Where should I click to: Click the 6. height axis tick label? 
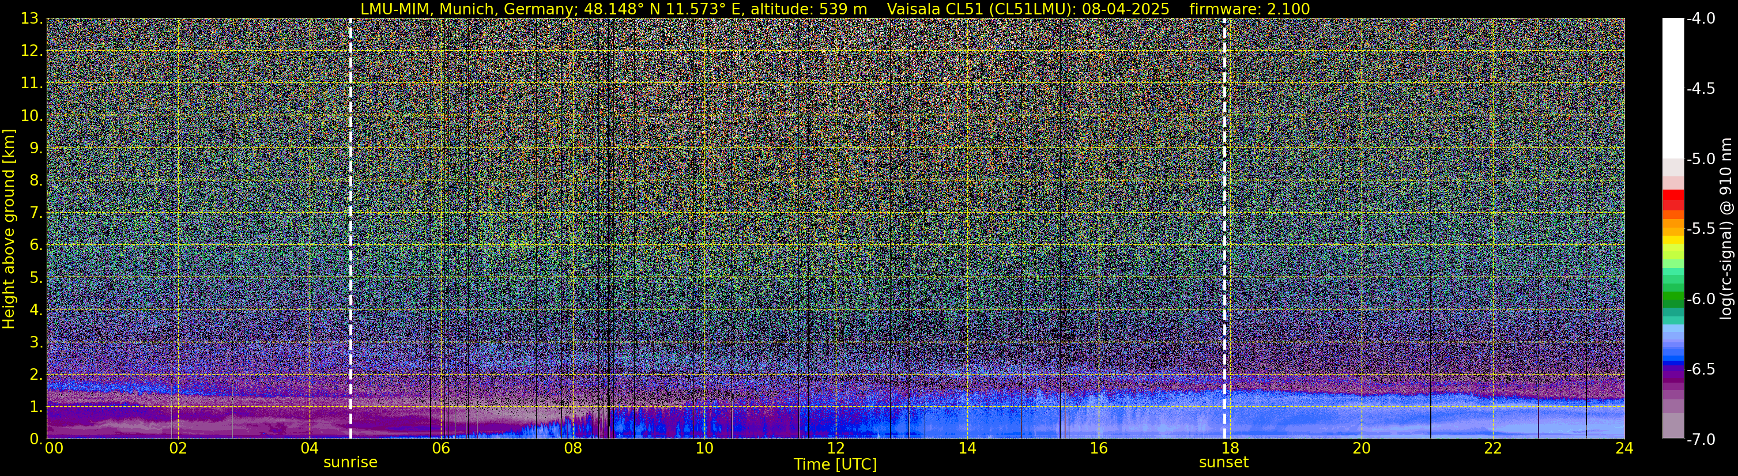click(36, 245)
